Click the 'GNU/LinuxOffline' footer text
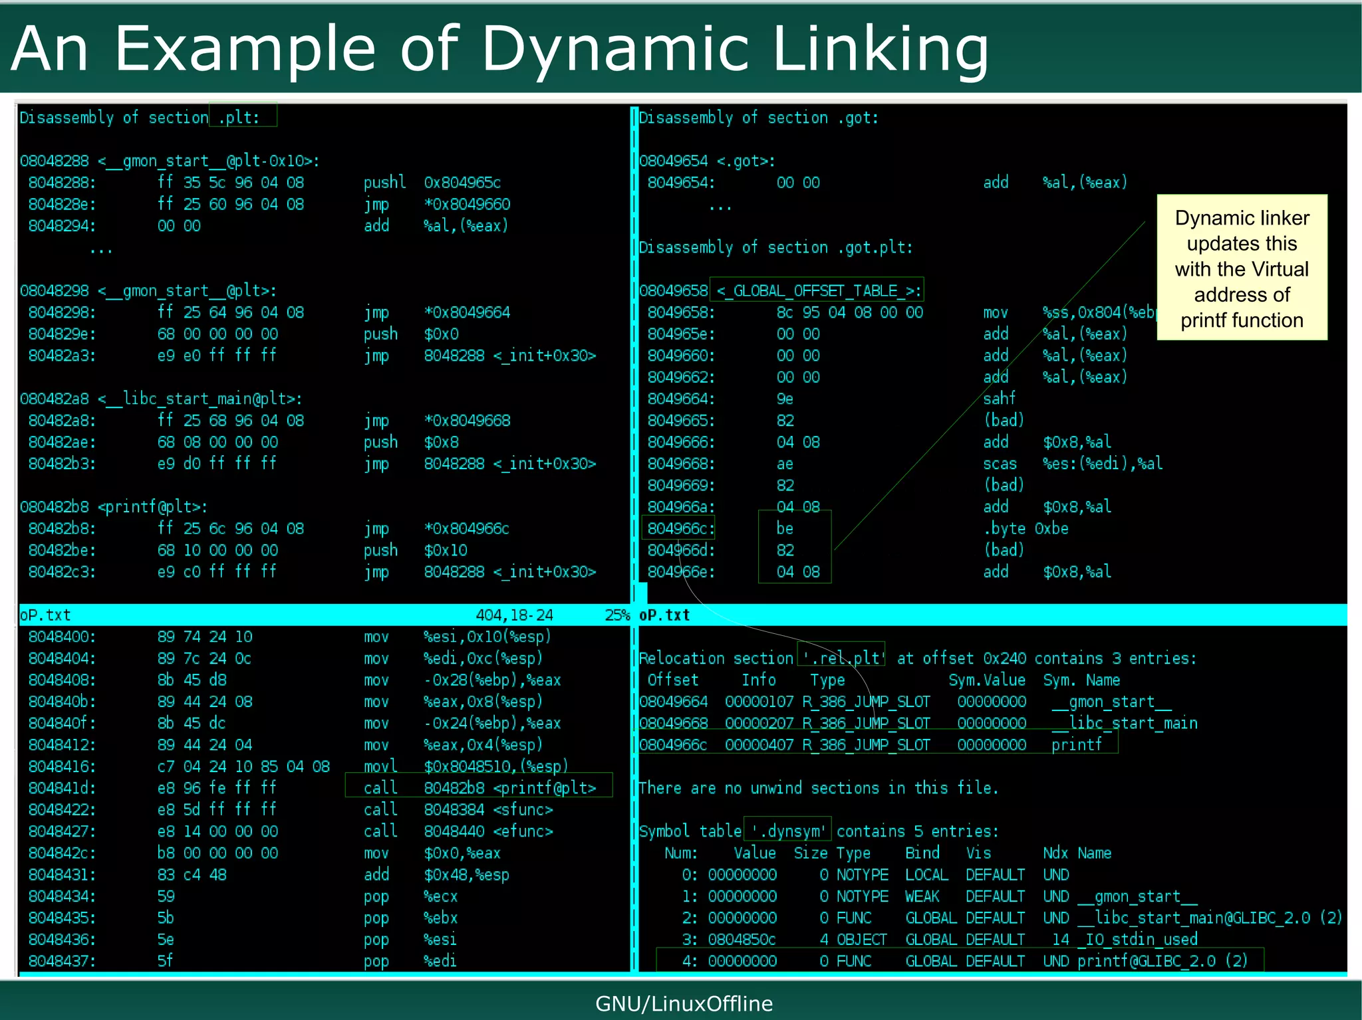 coord(684,1003)
